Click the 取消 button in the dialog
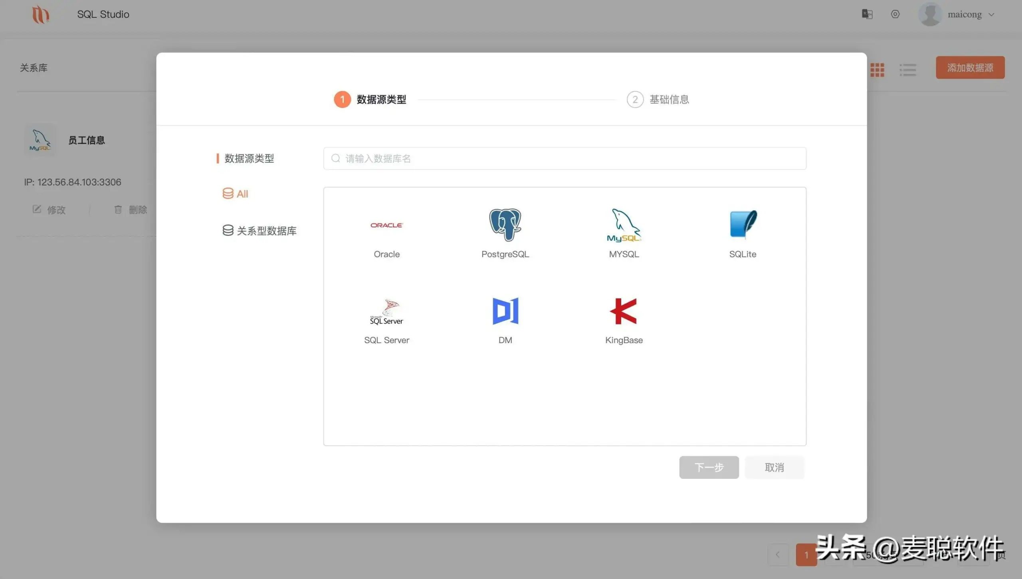 click(774, 467)
